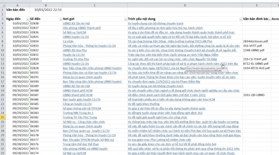Open link 'Ban Tôn giáo TPHCM (thuộc Sở Nội vụ)'
This screenshot has width=279, height=155.
tap(88, 140)
